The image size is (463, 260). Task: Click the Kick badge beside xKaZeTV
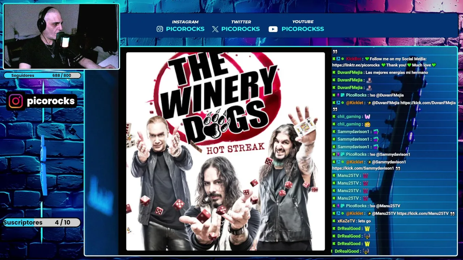tap(334, 221)
